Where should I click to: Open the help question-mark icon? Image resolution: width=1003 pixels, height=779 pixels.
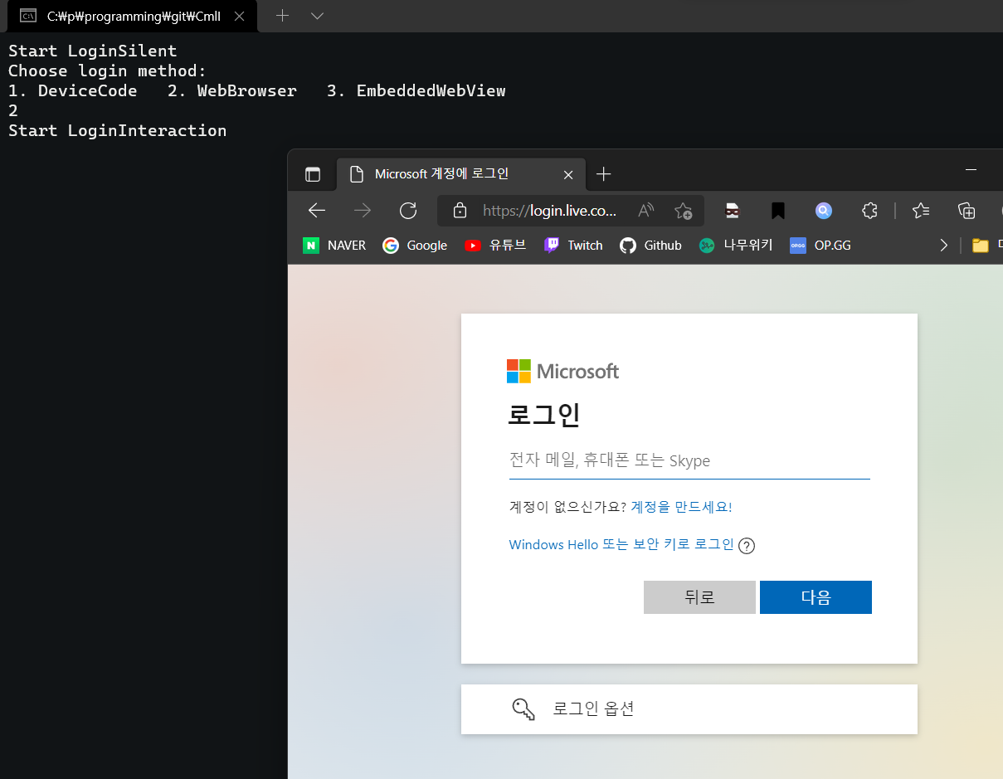[747, 546]
